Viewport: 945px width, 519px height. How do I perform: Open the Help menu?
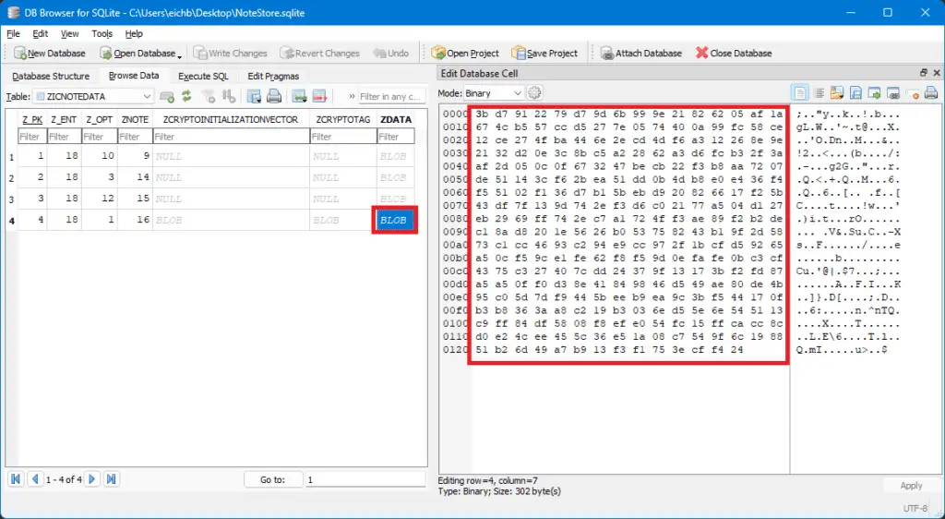tap(134, 34)
